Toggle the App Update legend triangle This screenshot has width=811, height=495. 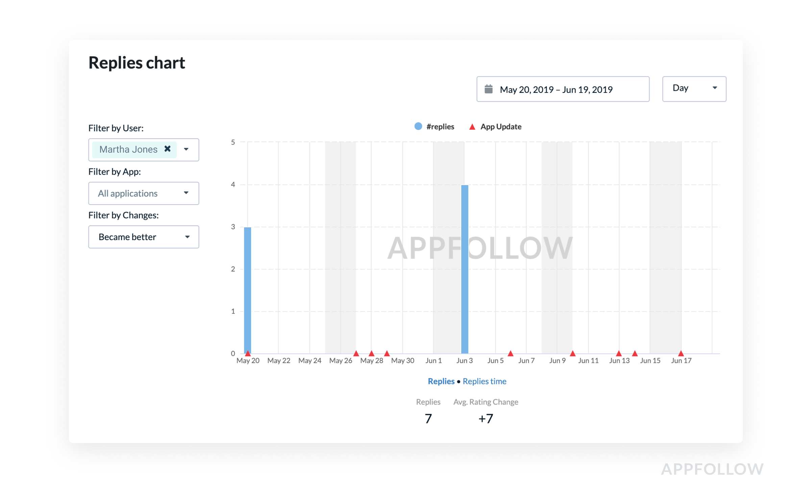[472, 127]
